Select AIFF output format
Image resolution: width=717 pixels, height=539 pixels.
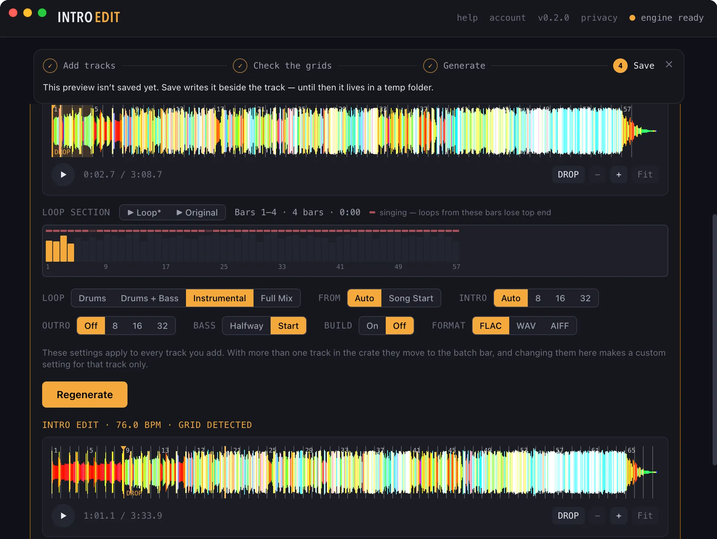tap(559, 326)
